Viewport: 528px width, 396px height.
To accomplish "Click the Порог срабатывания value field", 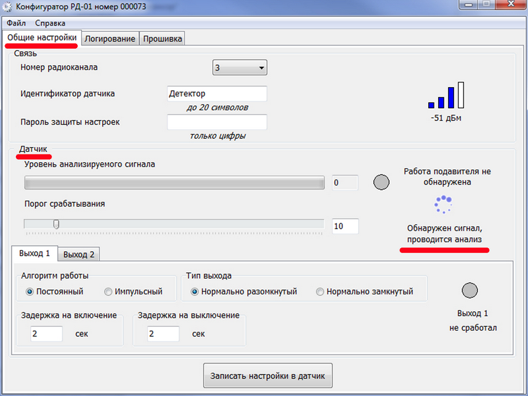I will tap(345, 226).
